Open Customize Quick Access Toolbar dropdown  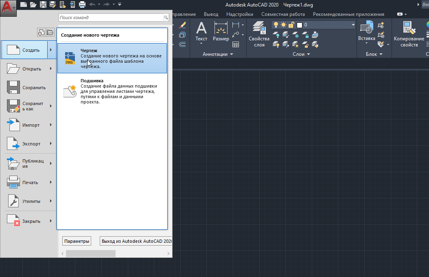point(120,4)
